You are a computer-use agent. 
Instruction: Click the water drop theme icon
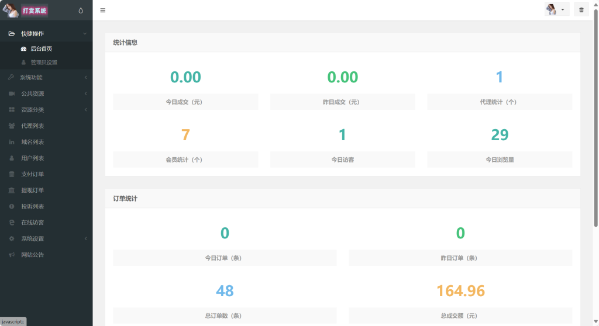click(81, 10)
